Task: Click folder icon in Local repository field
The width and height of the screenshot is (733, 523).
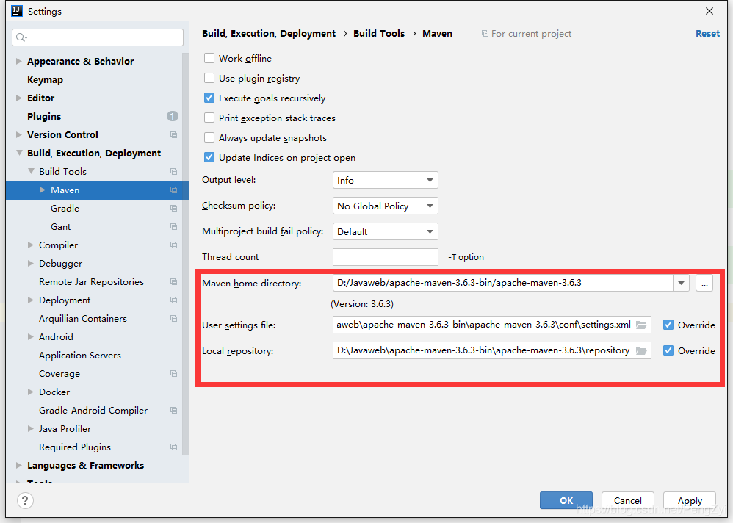Action: [641, 350]
